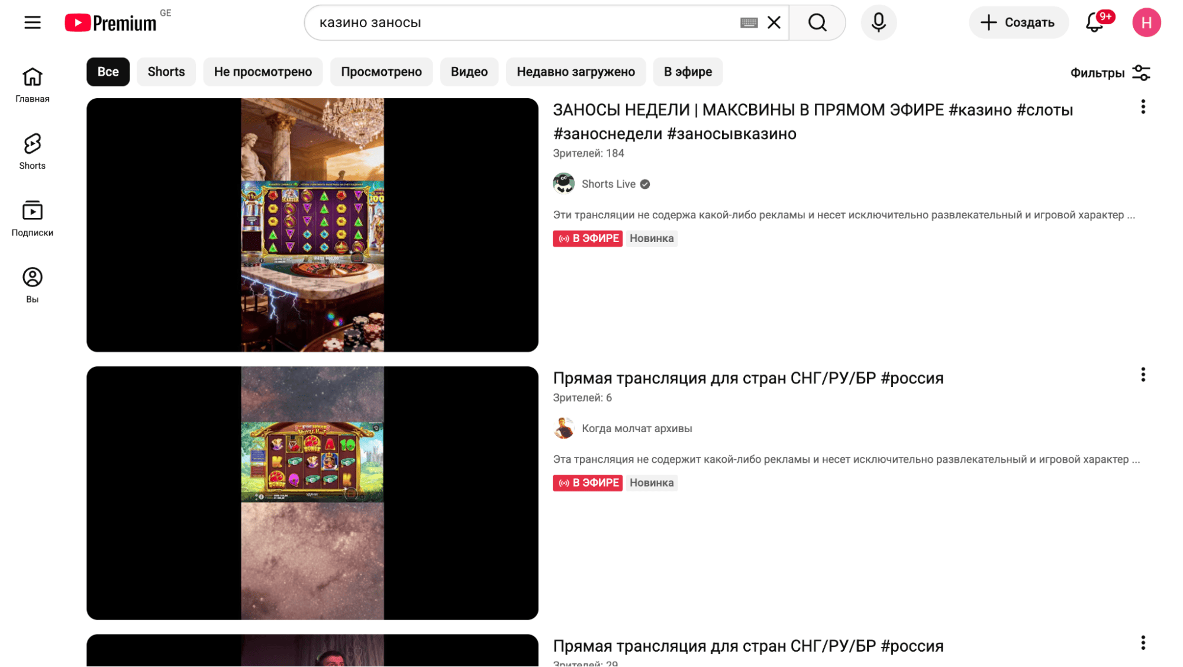
Task: Open Когда молчат архивы channel name
Action: 637,428
